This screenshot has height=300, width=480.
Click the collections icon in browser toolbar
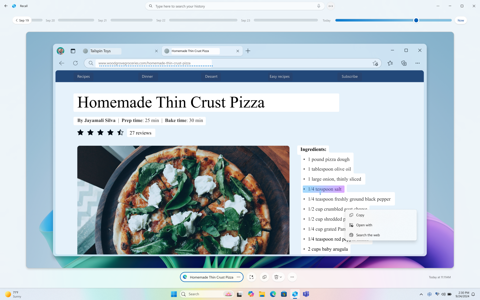coord(404,63)
